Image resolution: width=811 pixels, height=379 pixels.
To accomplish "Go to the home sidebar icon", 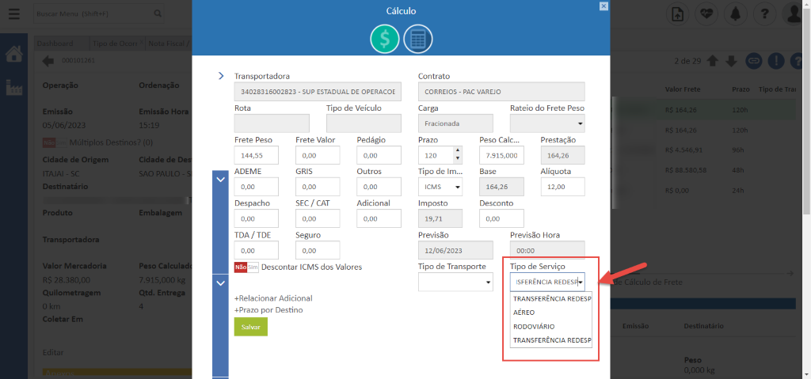I will click(14, 55).
